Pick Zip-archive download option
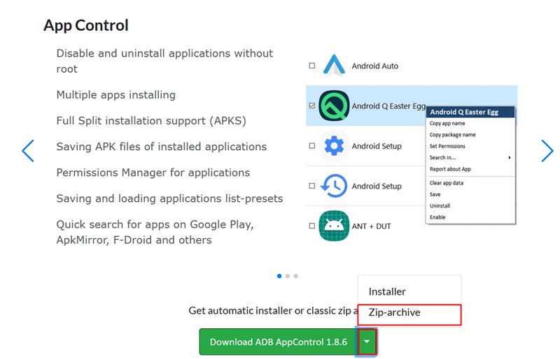560x359 pixels. [409, 314]
